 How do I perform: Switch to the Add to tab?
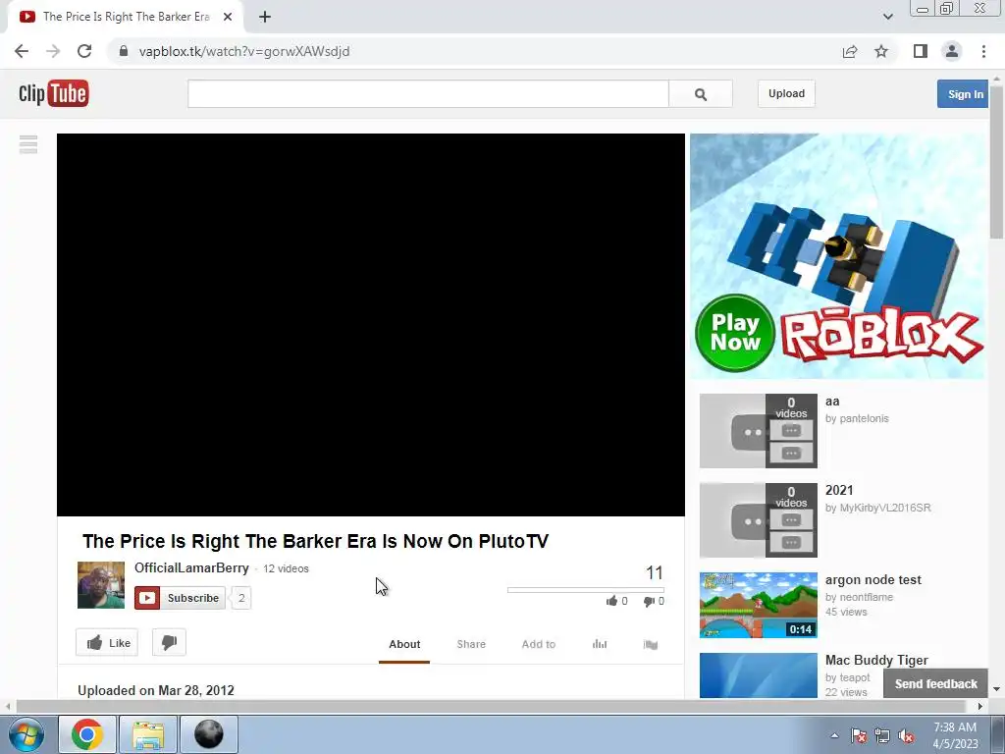click(539, 644)
